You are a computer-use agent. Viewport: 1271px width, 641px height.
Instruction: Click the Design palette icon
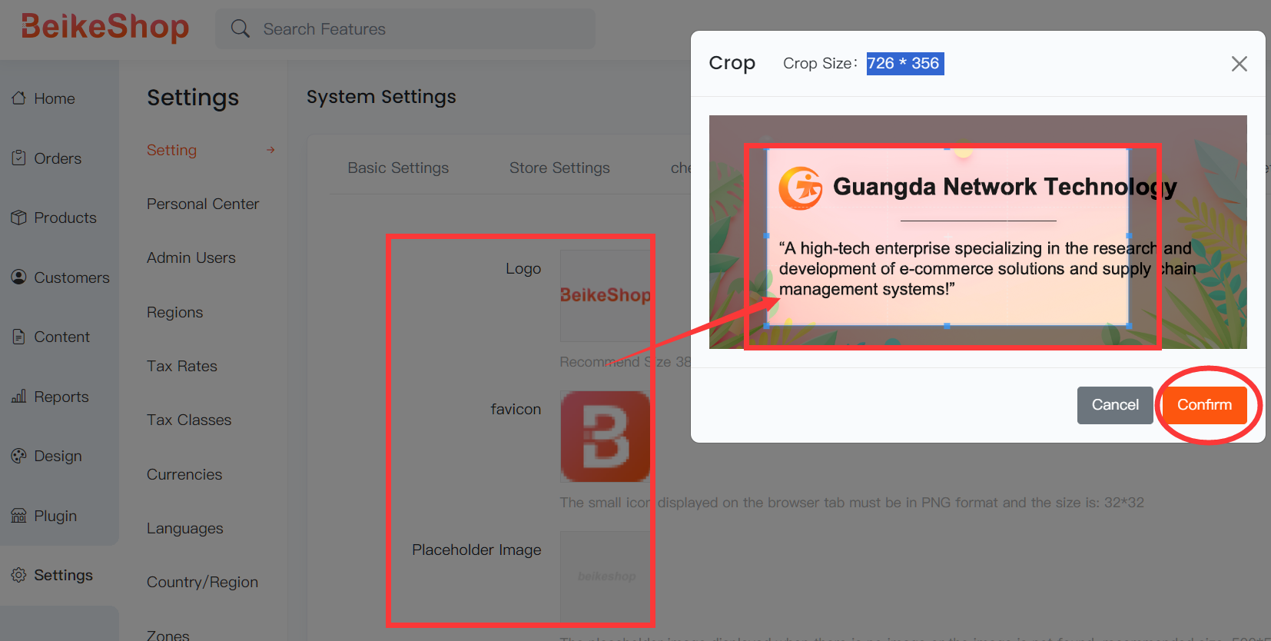pyautogui.click(x=18, y=456)
